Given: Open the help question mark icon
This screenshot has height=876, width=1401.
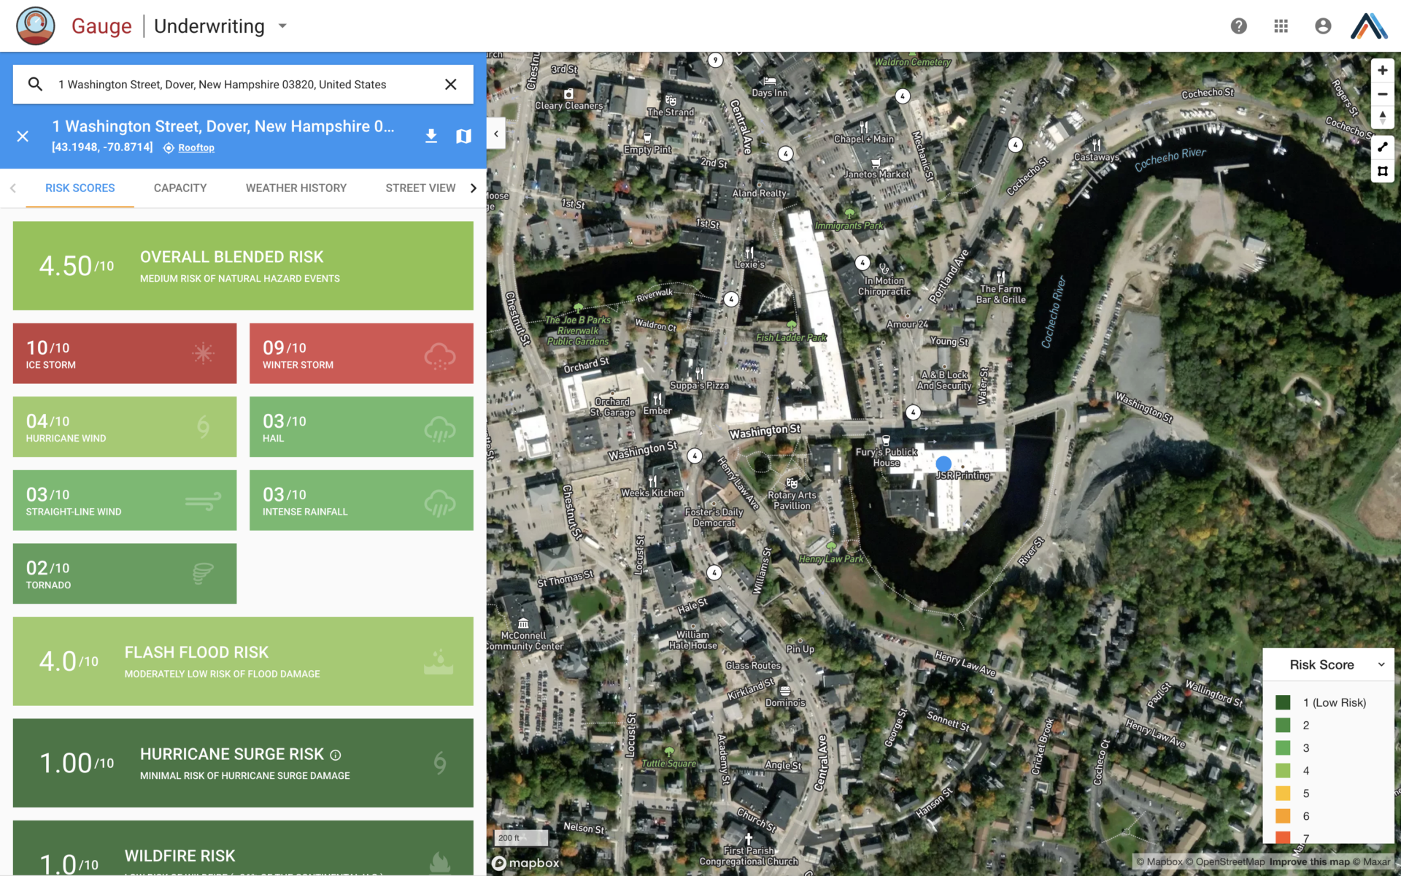Looking at the screenshot, I should coord(1238,26).
